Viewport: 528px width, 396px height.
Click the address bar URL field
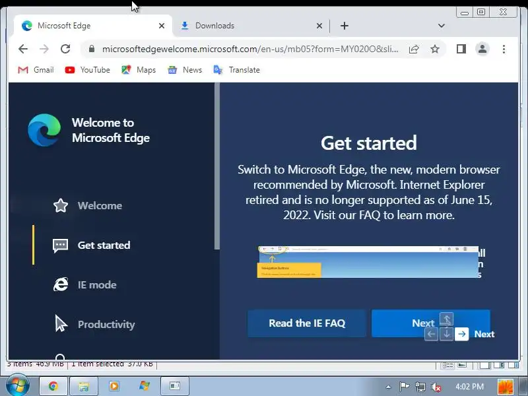pyautogui.click(x=250, y=49)
